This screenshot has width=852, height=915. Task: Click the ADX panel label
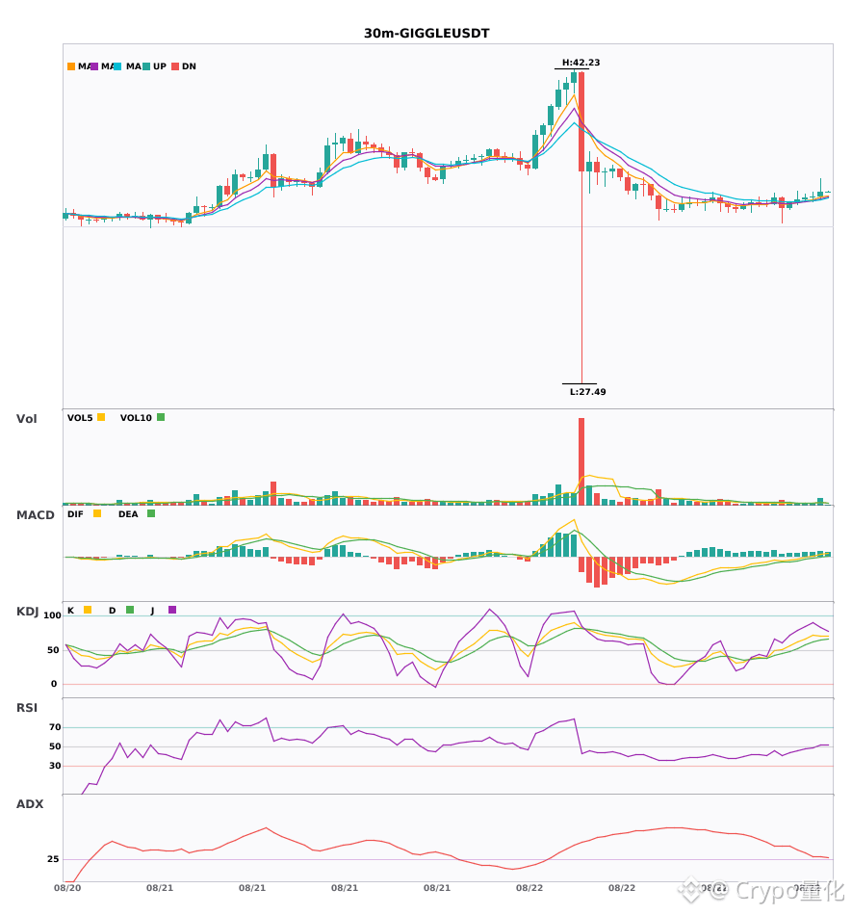(x=30, y=804)
